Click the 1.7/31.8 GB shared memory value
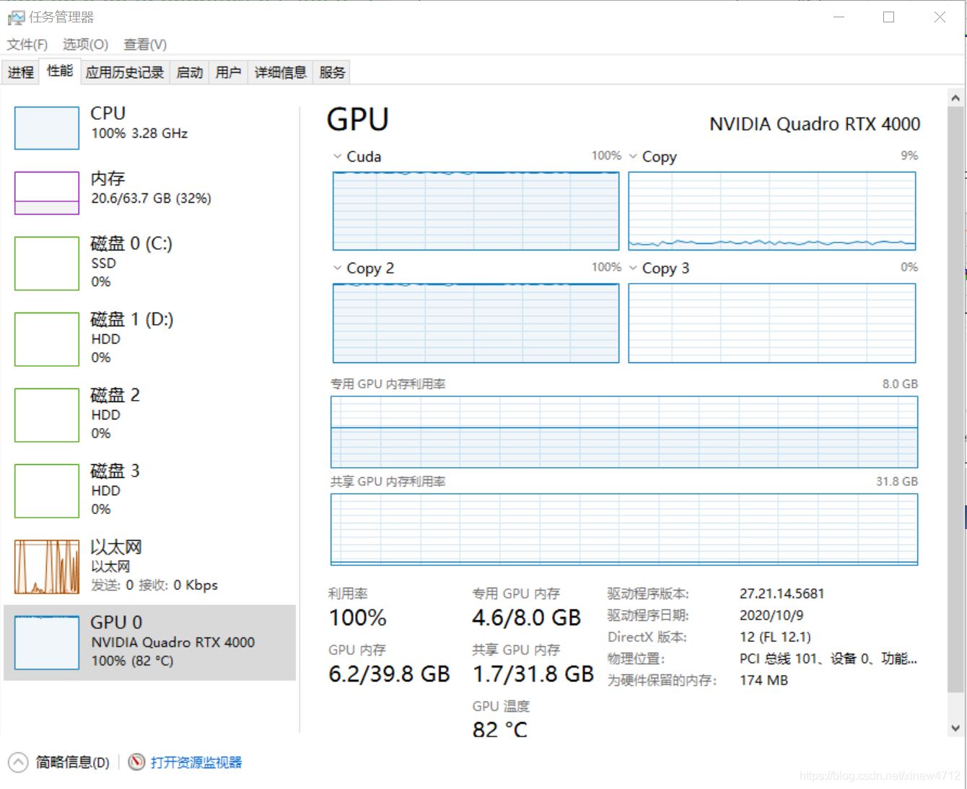 533,674
